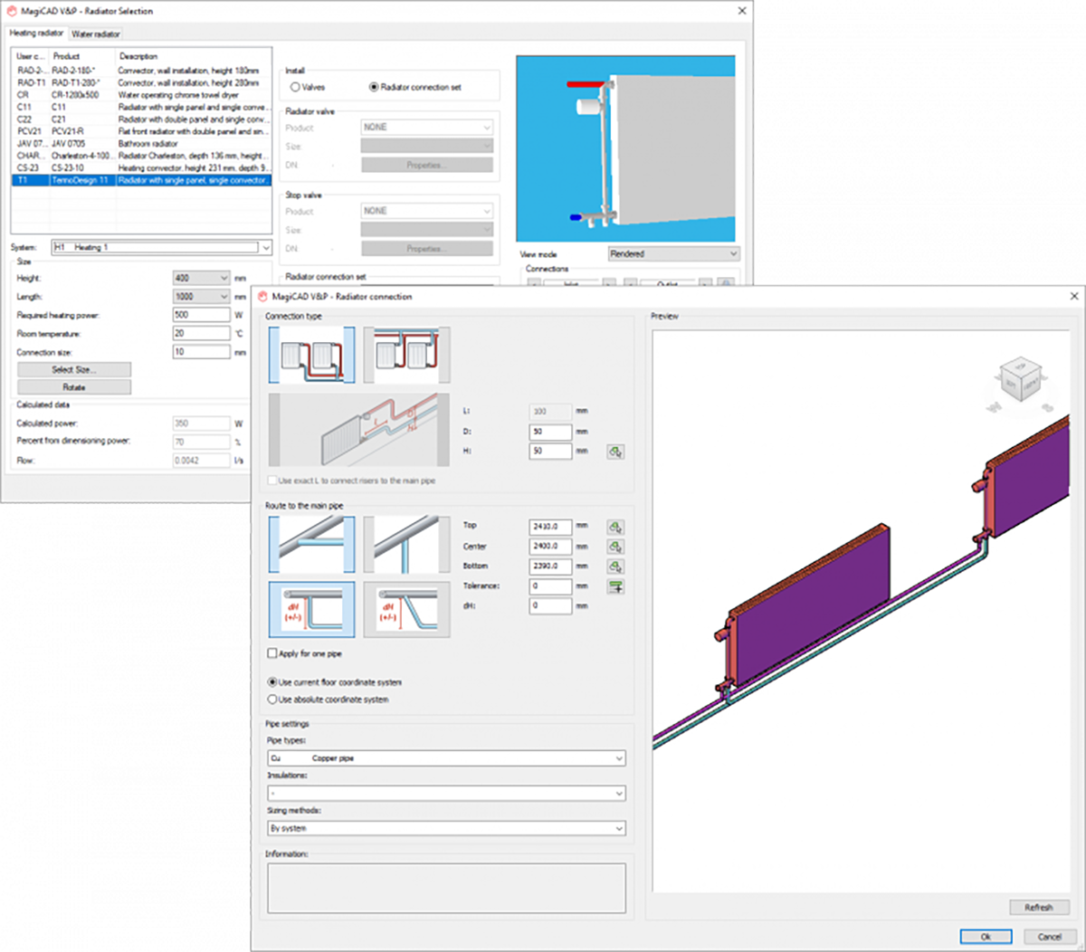Select Use absolute coordinate system option
The image size is (1086, 952).
272,700
